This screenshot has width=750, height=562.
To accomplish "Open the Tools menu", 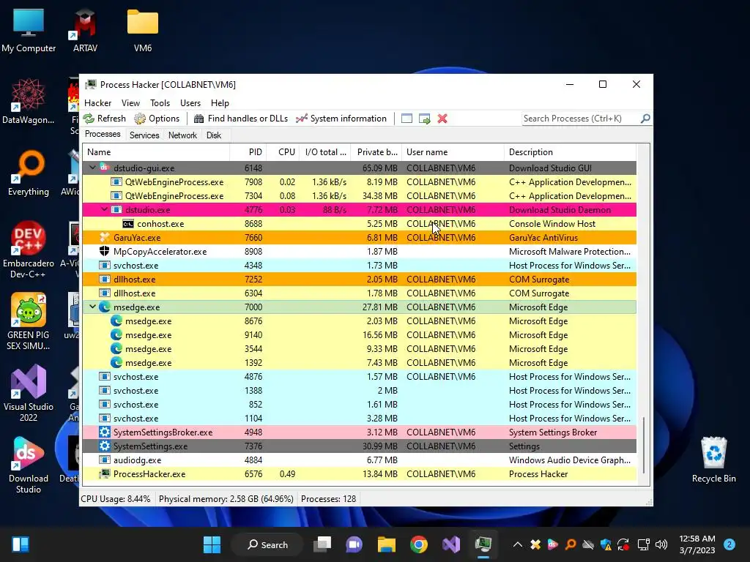I will (x=160, y=103).
